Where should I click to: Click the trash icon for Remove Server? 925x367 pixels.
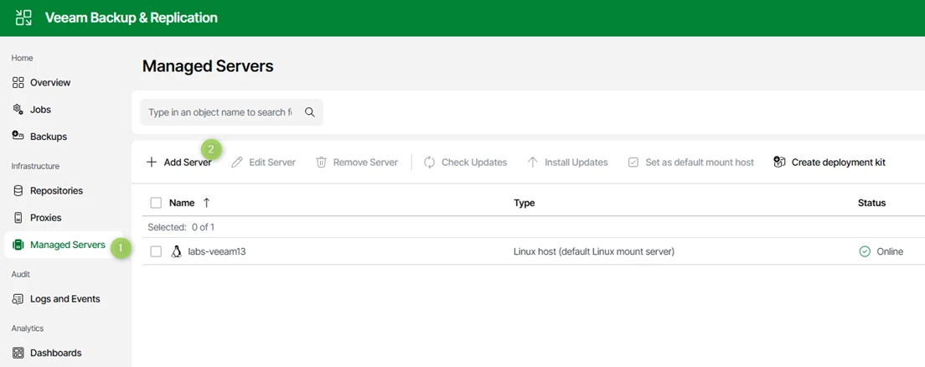[322, 163]
